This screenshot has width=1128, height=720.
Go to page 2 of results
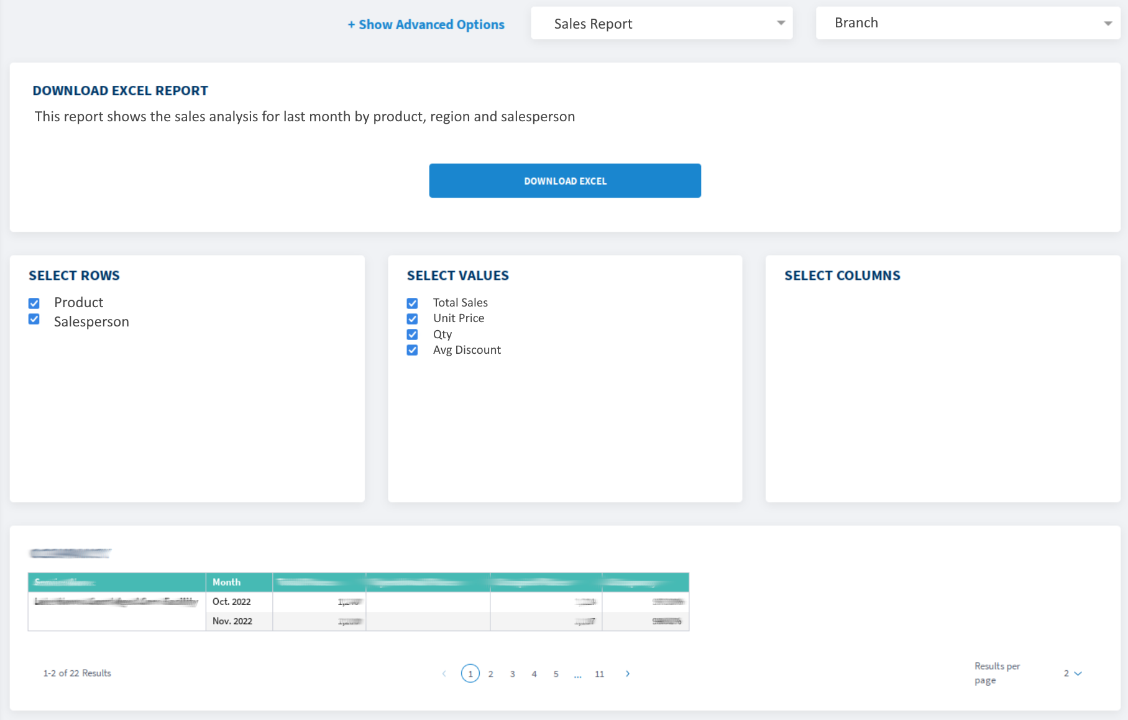coord(490,674)
